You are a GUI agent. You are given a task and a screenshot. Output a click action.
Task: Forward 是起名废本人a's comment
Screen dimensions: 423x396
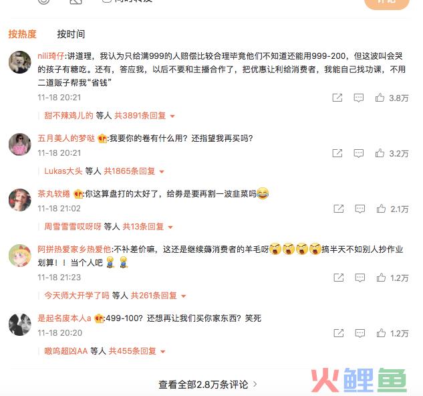tap(339, 333)
